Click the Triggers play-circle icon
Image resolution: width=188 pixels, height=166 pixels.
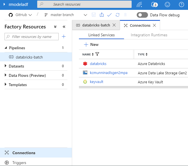[x=7, y=163]
